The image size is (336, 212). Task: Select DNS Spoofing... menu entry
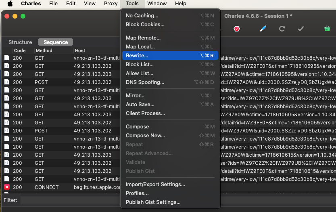pos(145,82)
